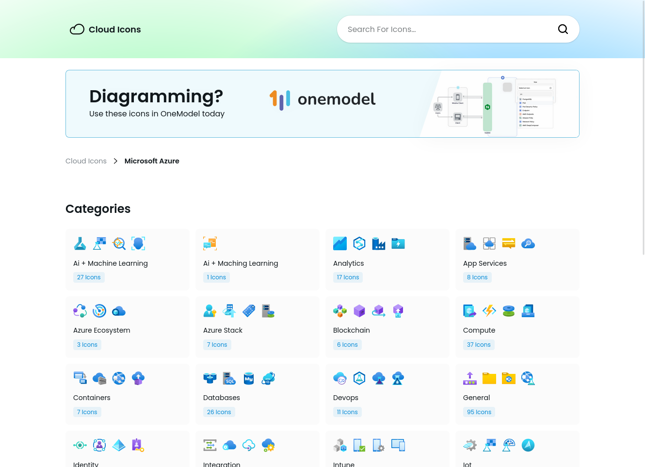Viewport: 645px width, 467px height.
Task: Click the orange icon in Ai + Maching Learning
Action: click(210, 243)
